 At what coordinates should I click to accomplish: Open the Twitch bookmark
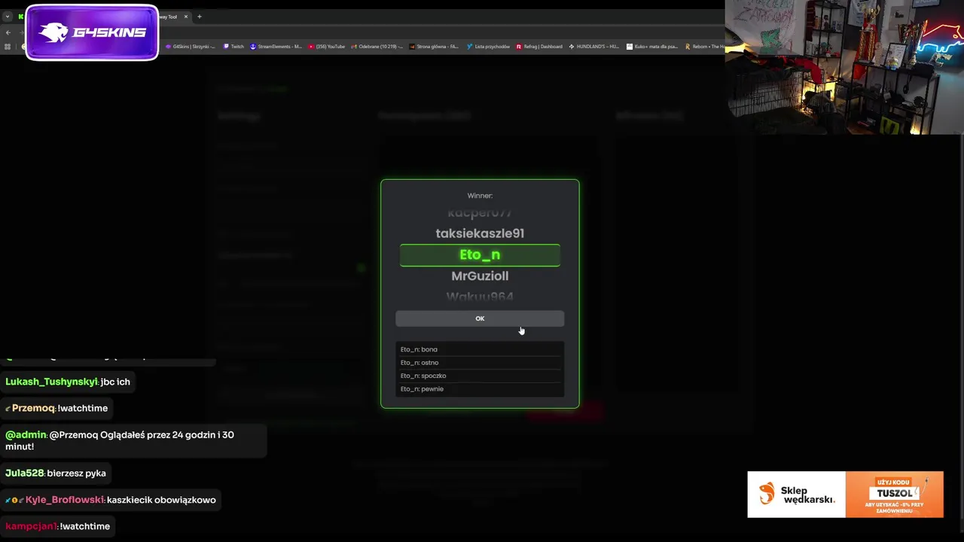(x=233, y=47)
